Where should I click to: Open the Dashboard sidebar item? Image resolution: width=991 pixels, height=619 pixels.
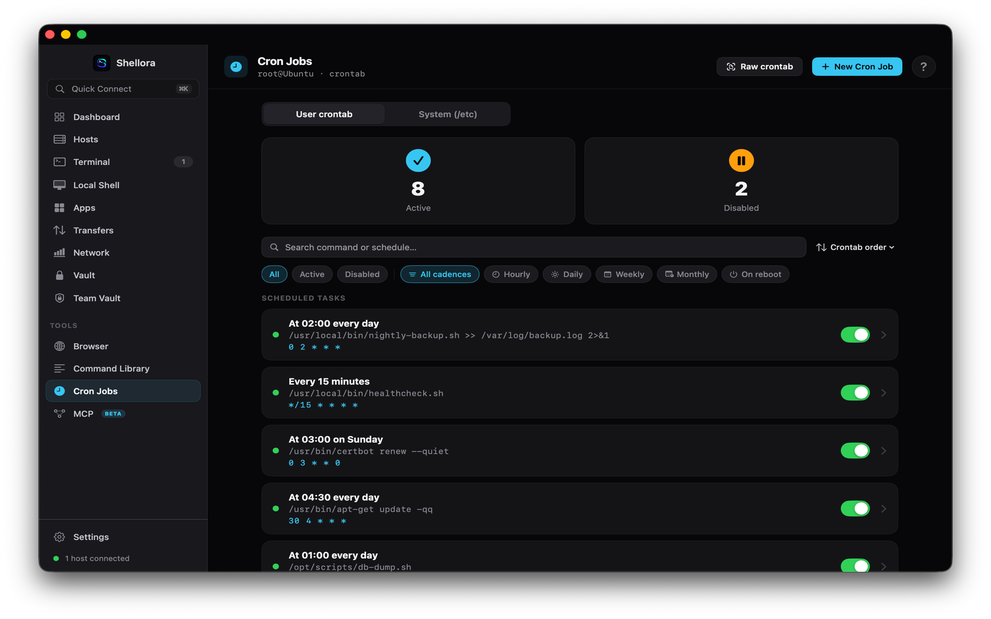click(x=123, y=117)
